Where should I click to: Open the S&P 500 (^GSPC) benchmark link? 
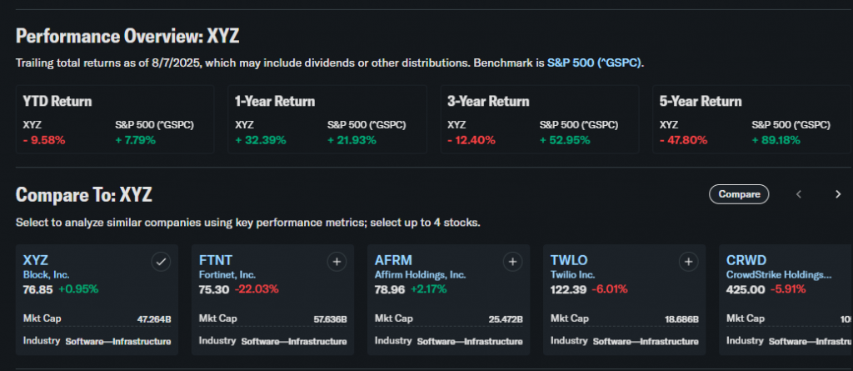click(x=595, y=63)
